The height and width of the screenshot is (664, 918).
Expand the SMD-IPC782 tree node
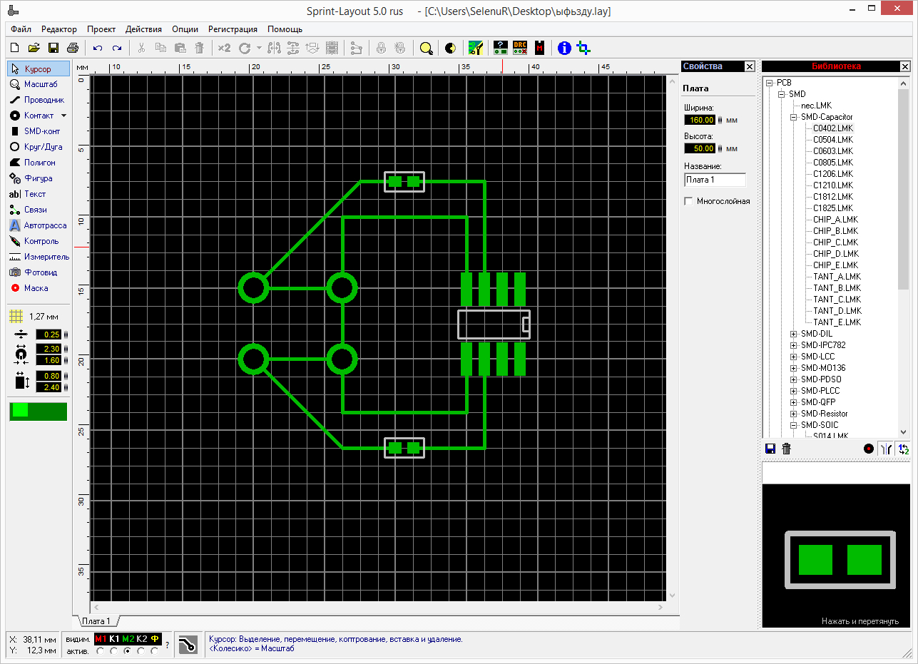point(794,345)
